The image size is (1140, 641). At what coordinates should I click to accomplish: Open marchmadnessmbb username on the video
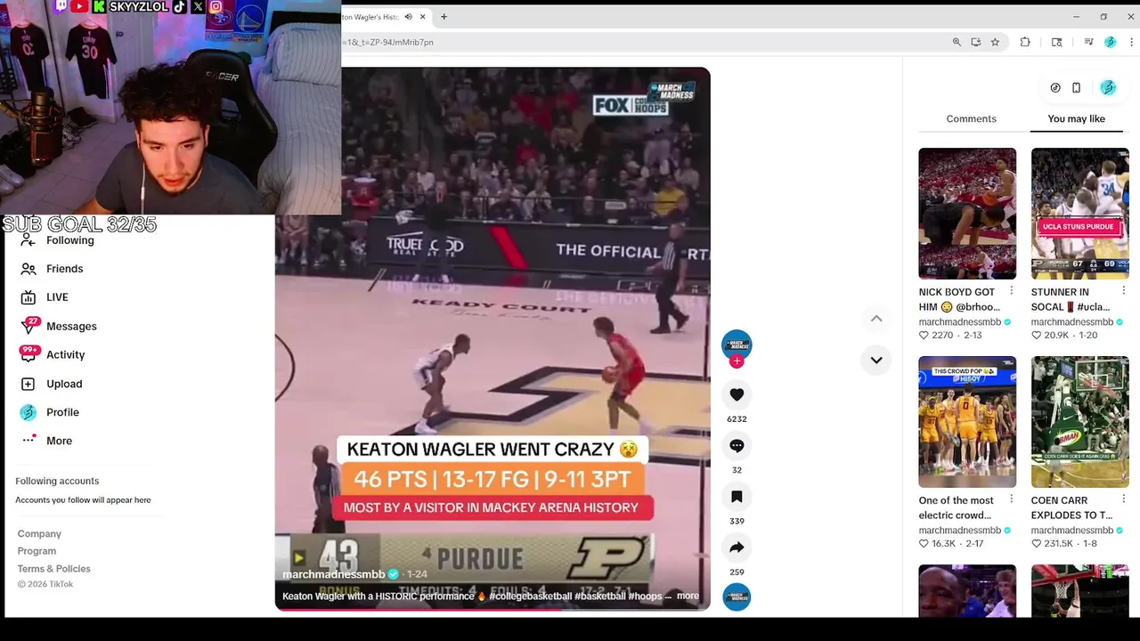pos(333,574)
